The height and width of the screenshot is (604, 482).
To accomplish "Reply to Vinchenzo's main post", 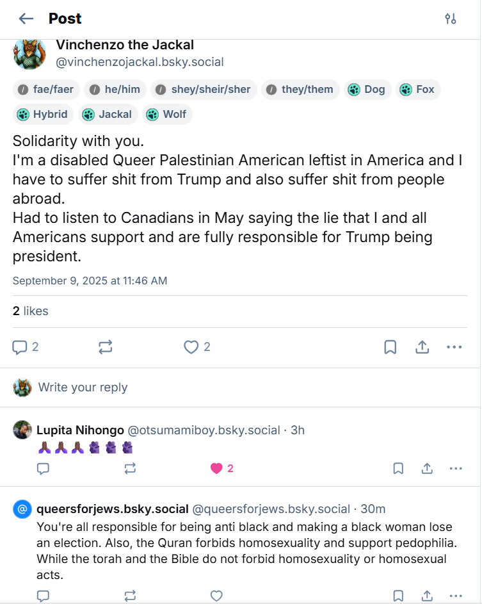I will pyautogui.click(x=20, y=347).
